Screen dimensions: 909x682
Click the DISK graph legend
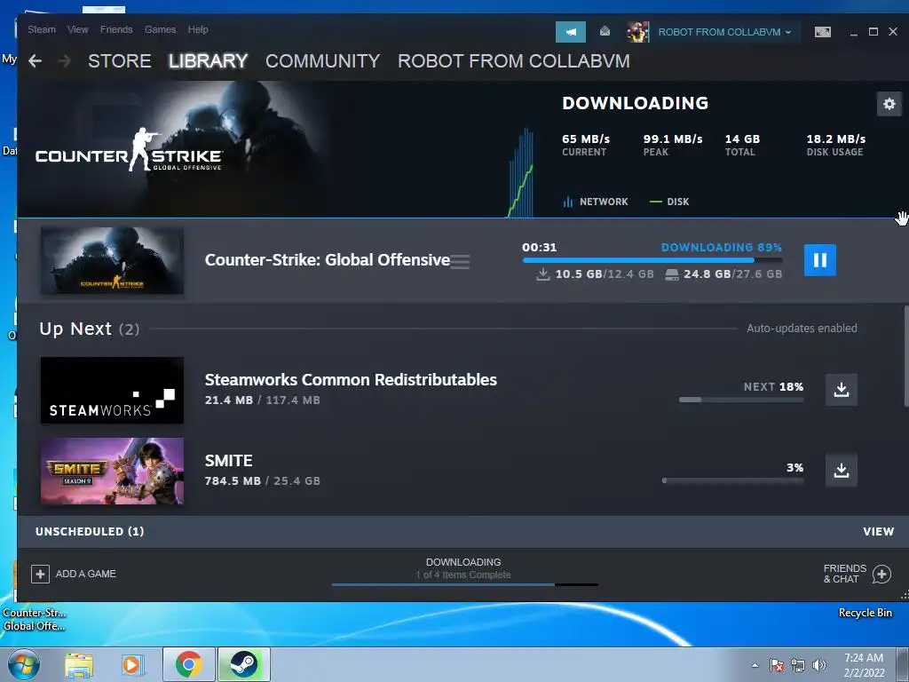point(669,202)
